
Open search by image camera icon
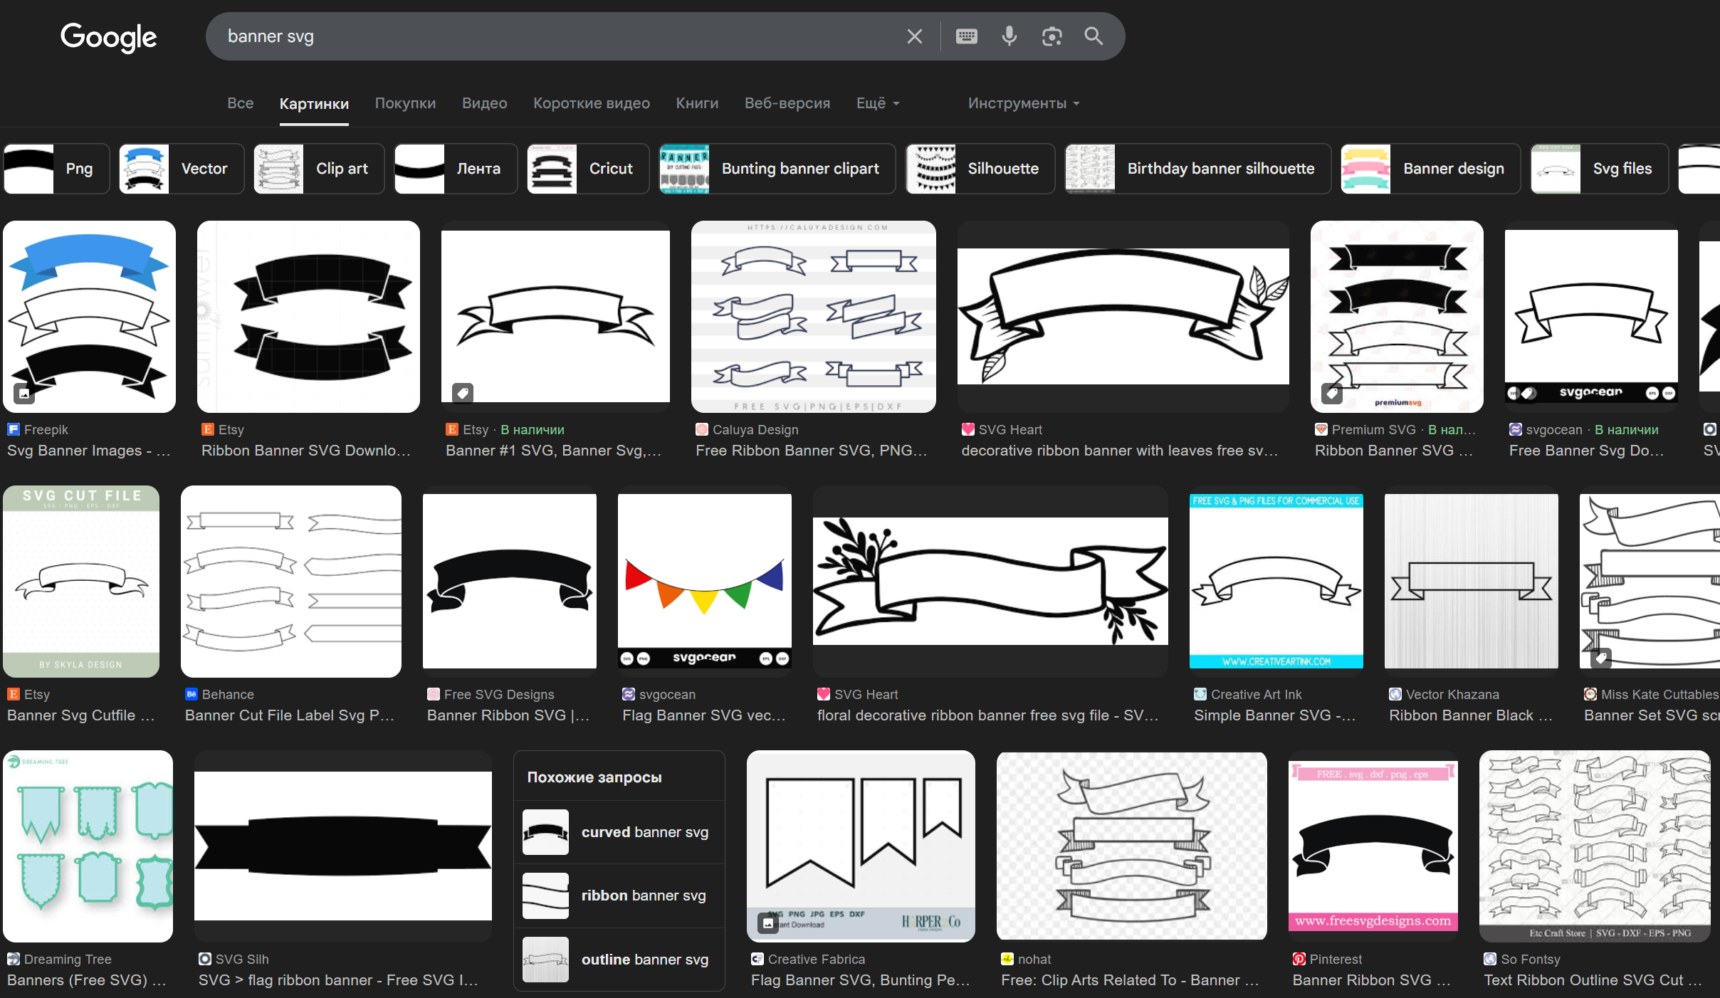tap(1052, 36)
